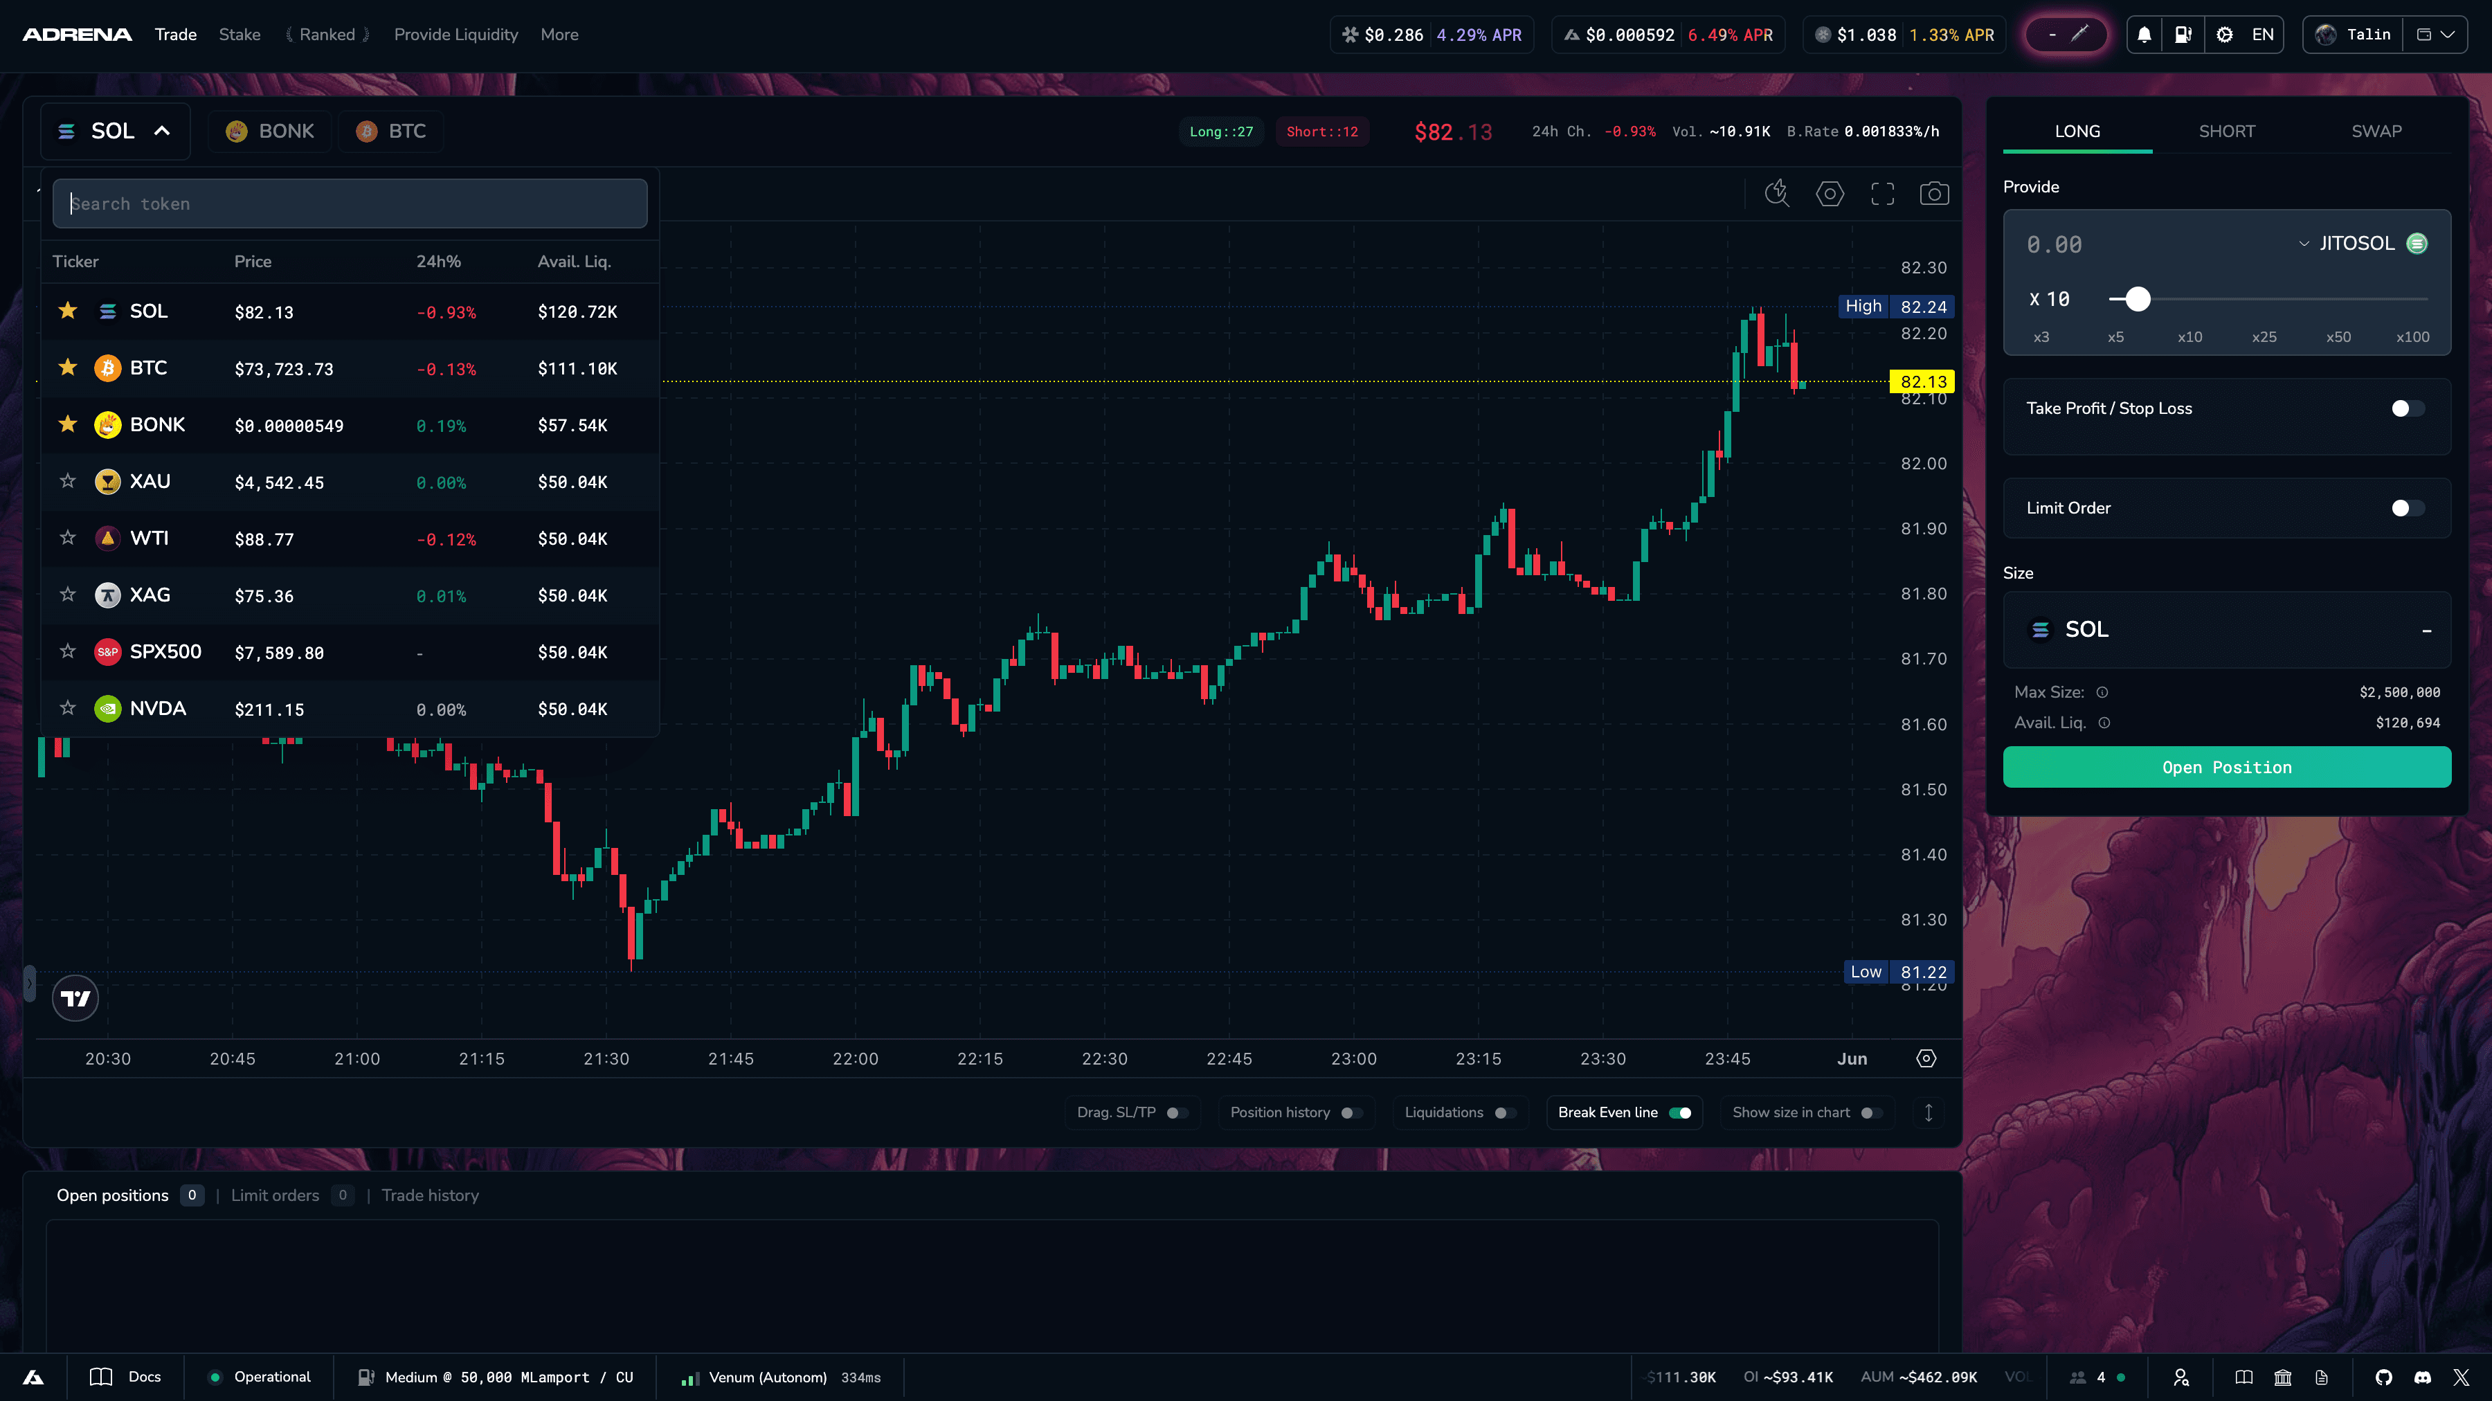
Task: Open the JITOSOL collateral token dropdown
Action: point(2365,244)
